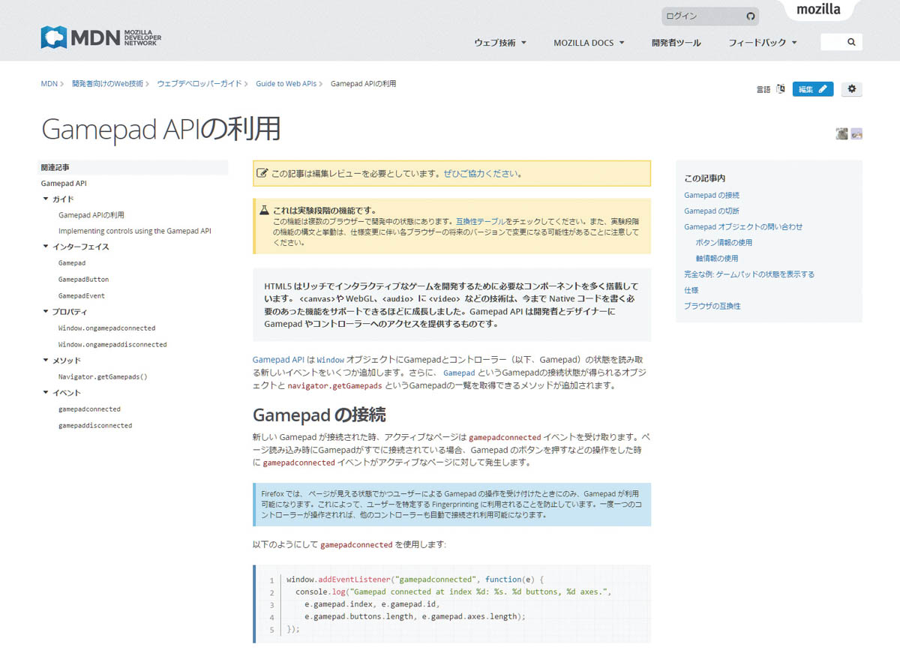
Task: Click the translate icon beside 言語
Action: (780, 88)
